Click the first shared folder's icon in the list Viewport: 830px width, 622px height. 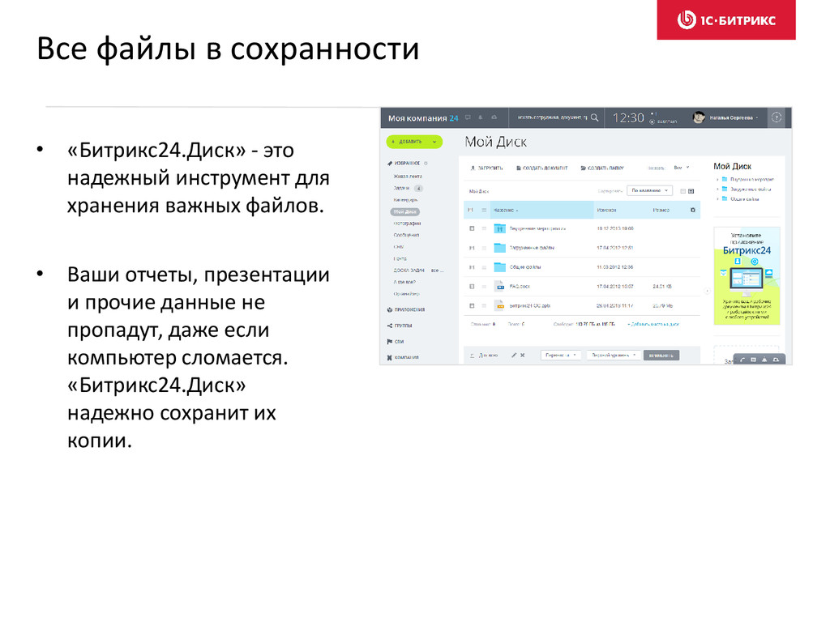499,228
